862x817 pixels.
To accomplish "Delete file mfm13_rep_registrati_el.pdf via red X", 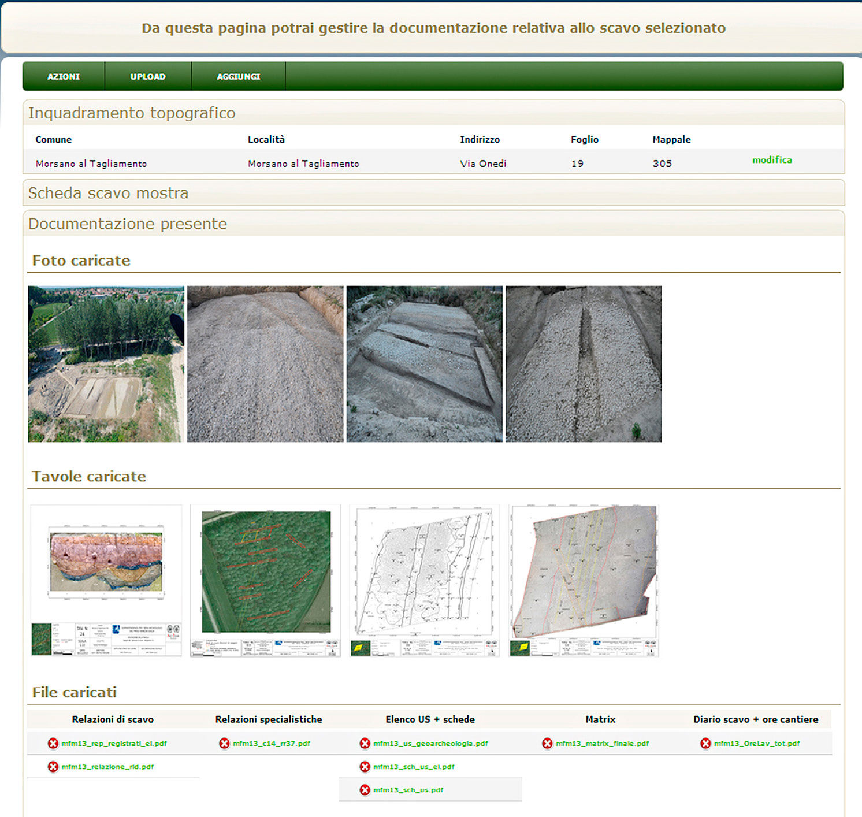I will [x=53, y=744].
